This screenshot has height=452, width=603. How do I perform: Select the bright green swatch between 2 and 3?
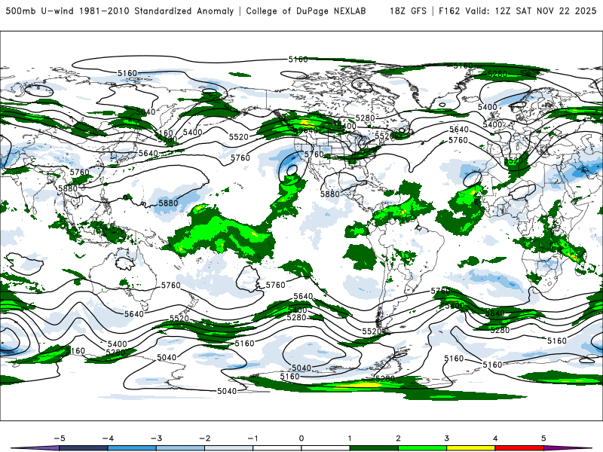point(423,448)
